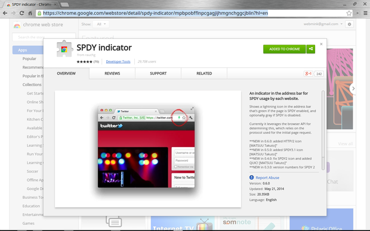370x231 pixels.
Task: Click the green padlock in the address bar
Action: (39, 13)
